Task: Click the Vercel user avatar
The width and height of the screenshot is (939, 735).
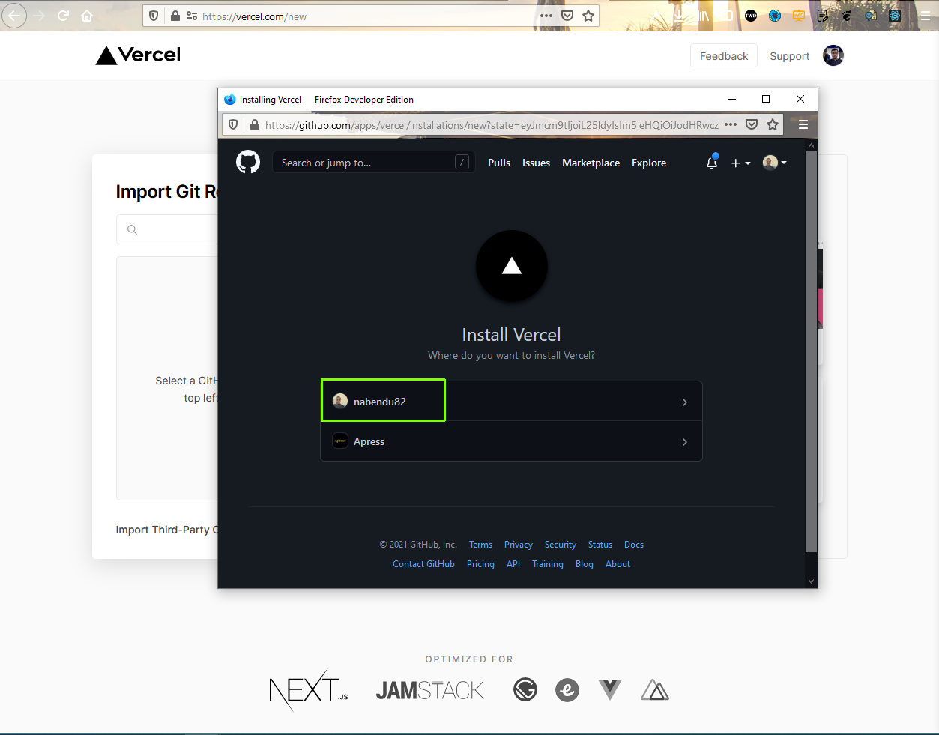Action: (833, 55)
